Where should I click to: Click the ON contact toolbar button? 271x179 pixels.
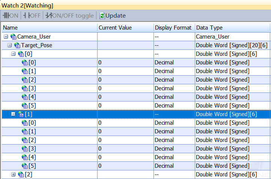tap(11, 15)
